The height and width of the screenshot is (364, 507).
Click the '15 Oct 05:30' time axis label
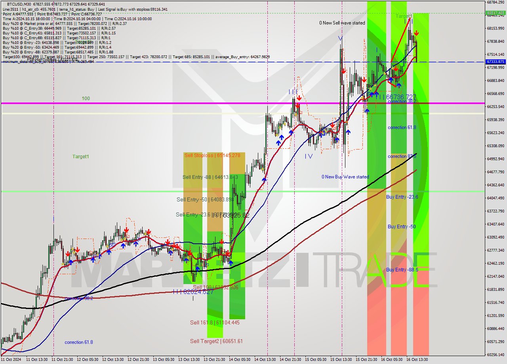(x=316, y=360)
